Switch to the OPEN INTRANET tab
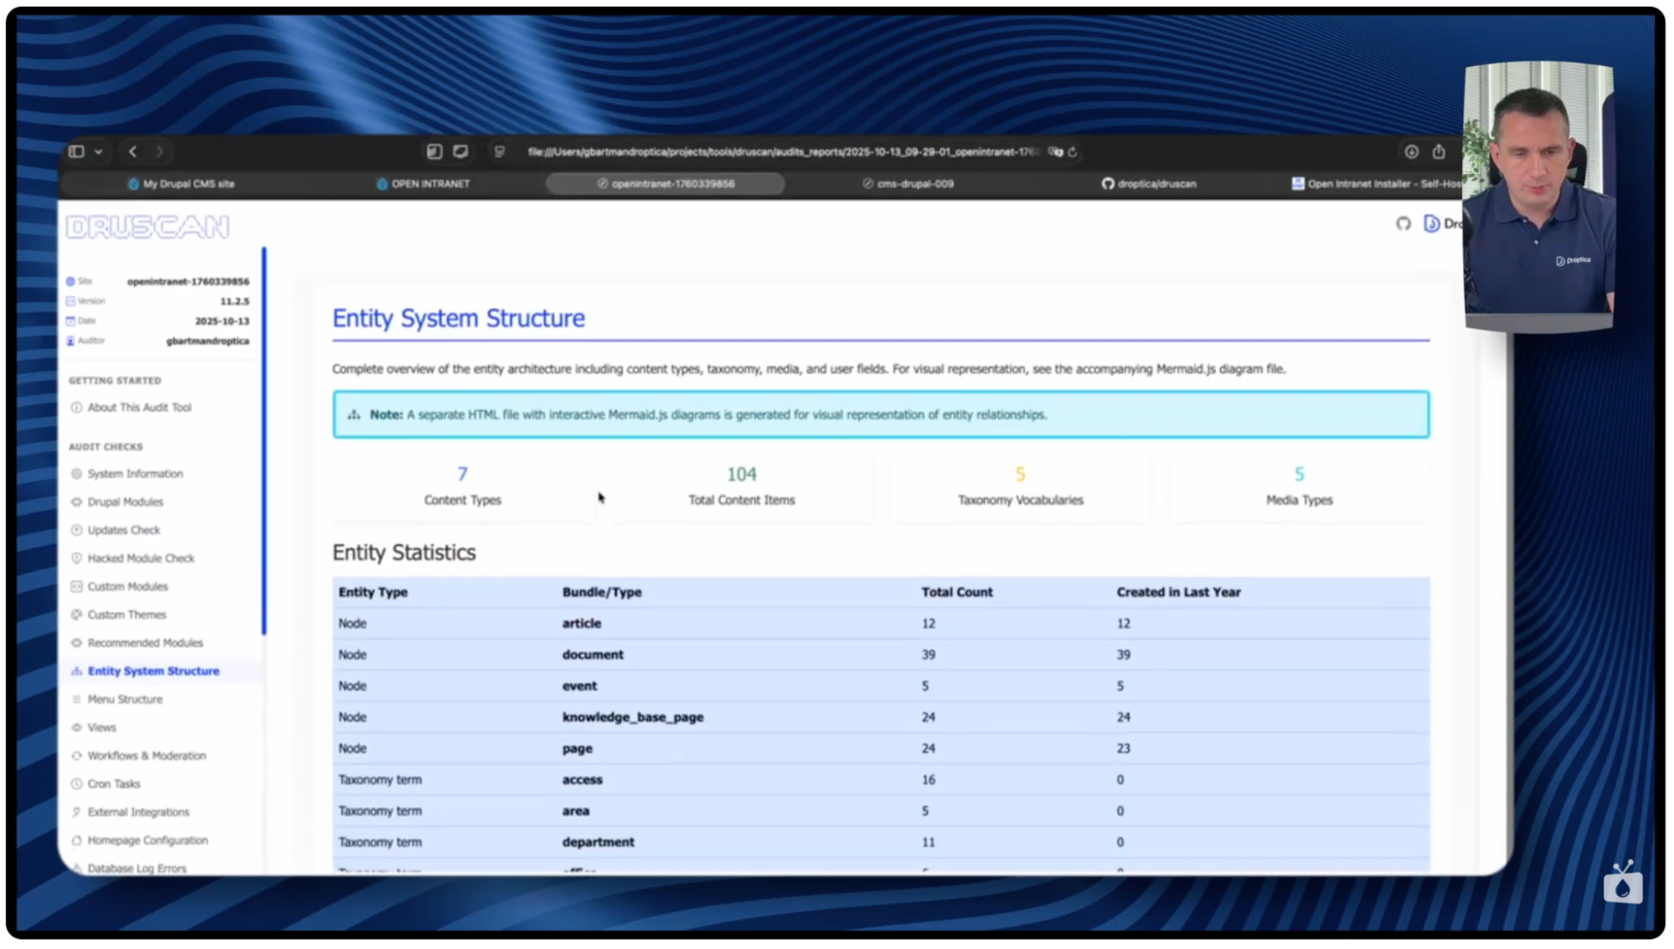The height and width of the screenshot is (949, 1674). (425, 183)
